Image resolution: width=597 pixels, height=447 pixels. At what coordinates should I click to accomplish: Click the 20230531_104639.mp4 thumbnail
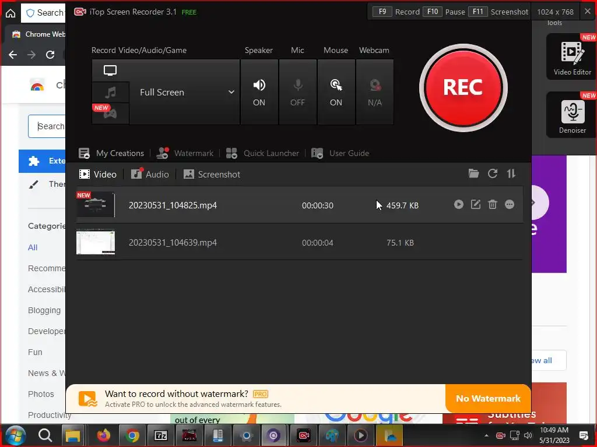click(96, 242)
